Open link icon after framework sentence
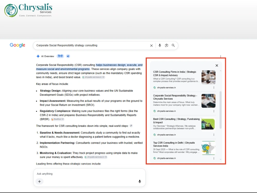The height and width of the screenshot is (193, 257). pos(131,126)
